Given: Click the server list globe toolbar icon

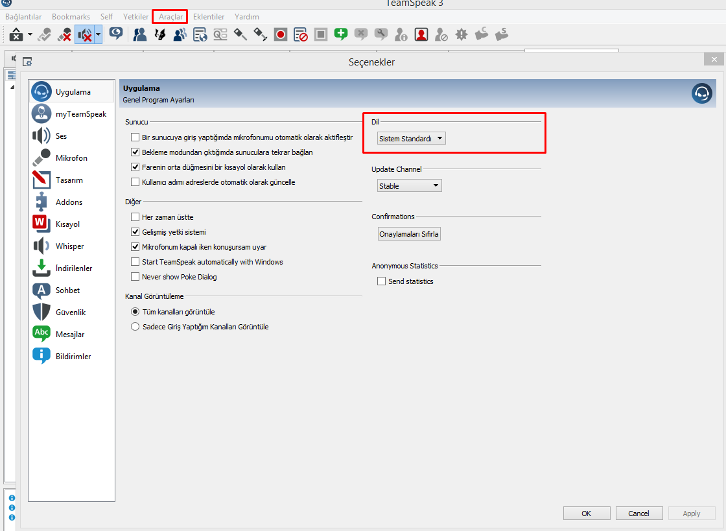Looking at the screenshot, I should pos(200,35).
